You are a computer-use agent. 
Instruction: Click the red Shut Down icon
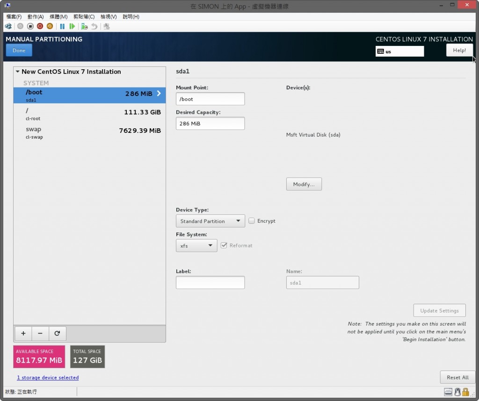pyautogui.click(x=40, y=26)
